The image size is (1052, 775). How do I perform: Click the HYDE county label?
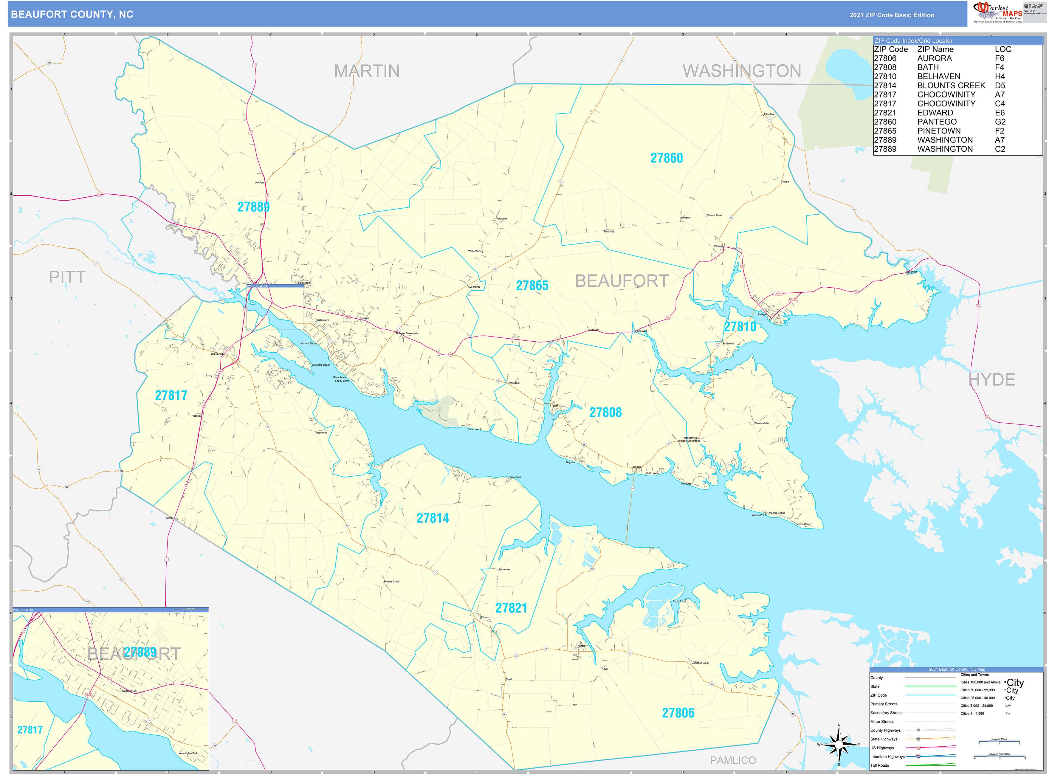[992, 379]
